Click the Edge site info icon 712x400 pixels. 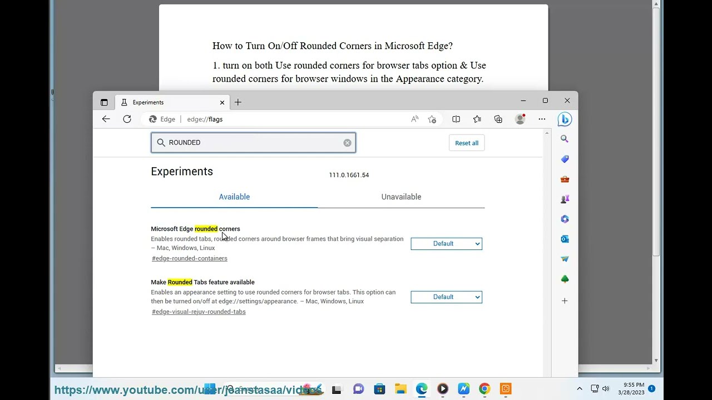click(162, 119)
